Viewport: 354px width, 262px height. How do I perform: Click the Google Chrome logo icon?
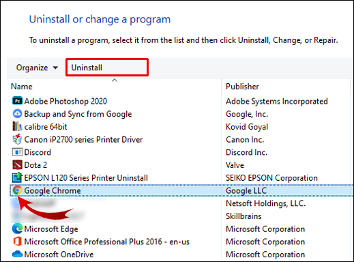17,190
